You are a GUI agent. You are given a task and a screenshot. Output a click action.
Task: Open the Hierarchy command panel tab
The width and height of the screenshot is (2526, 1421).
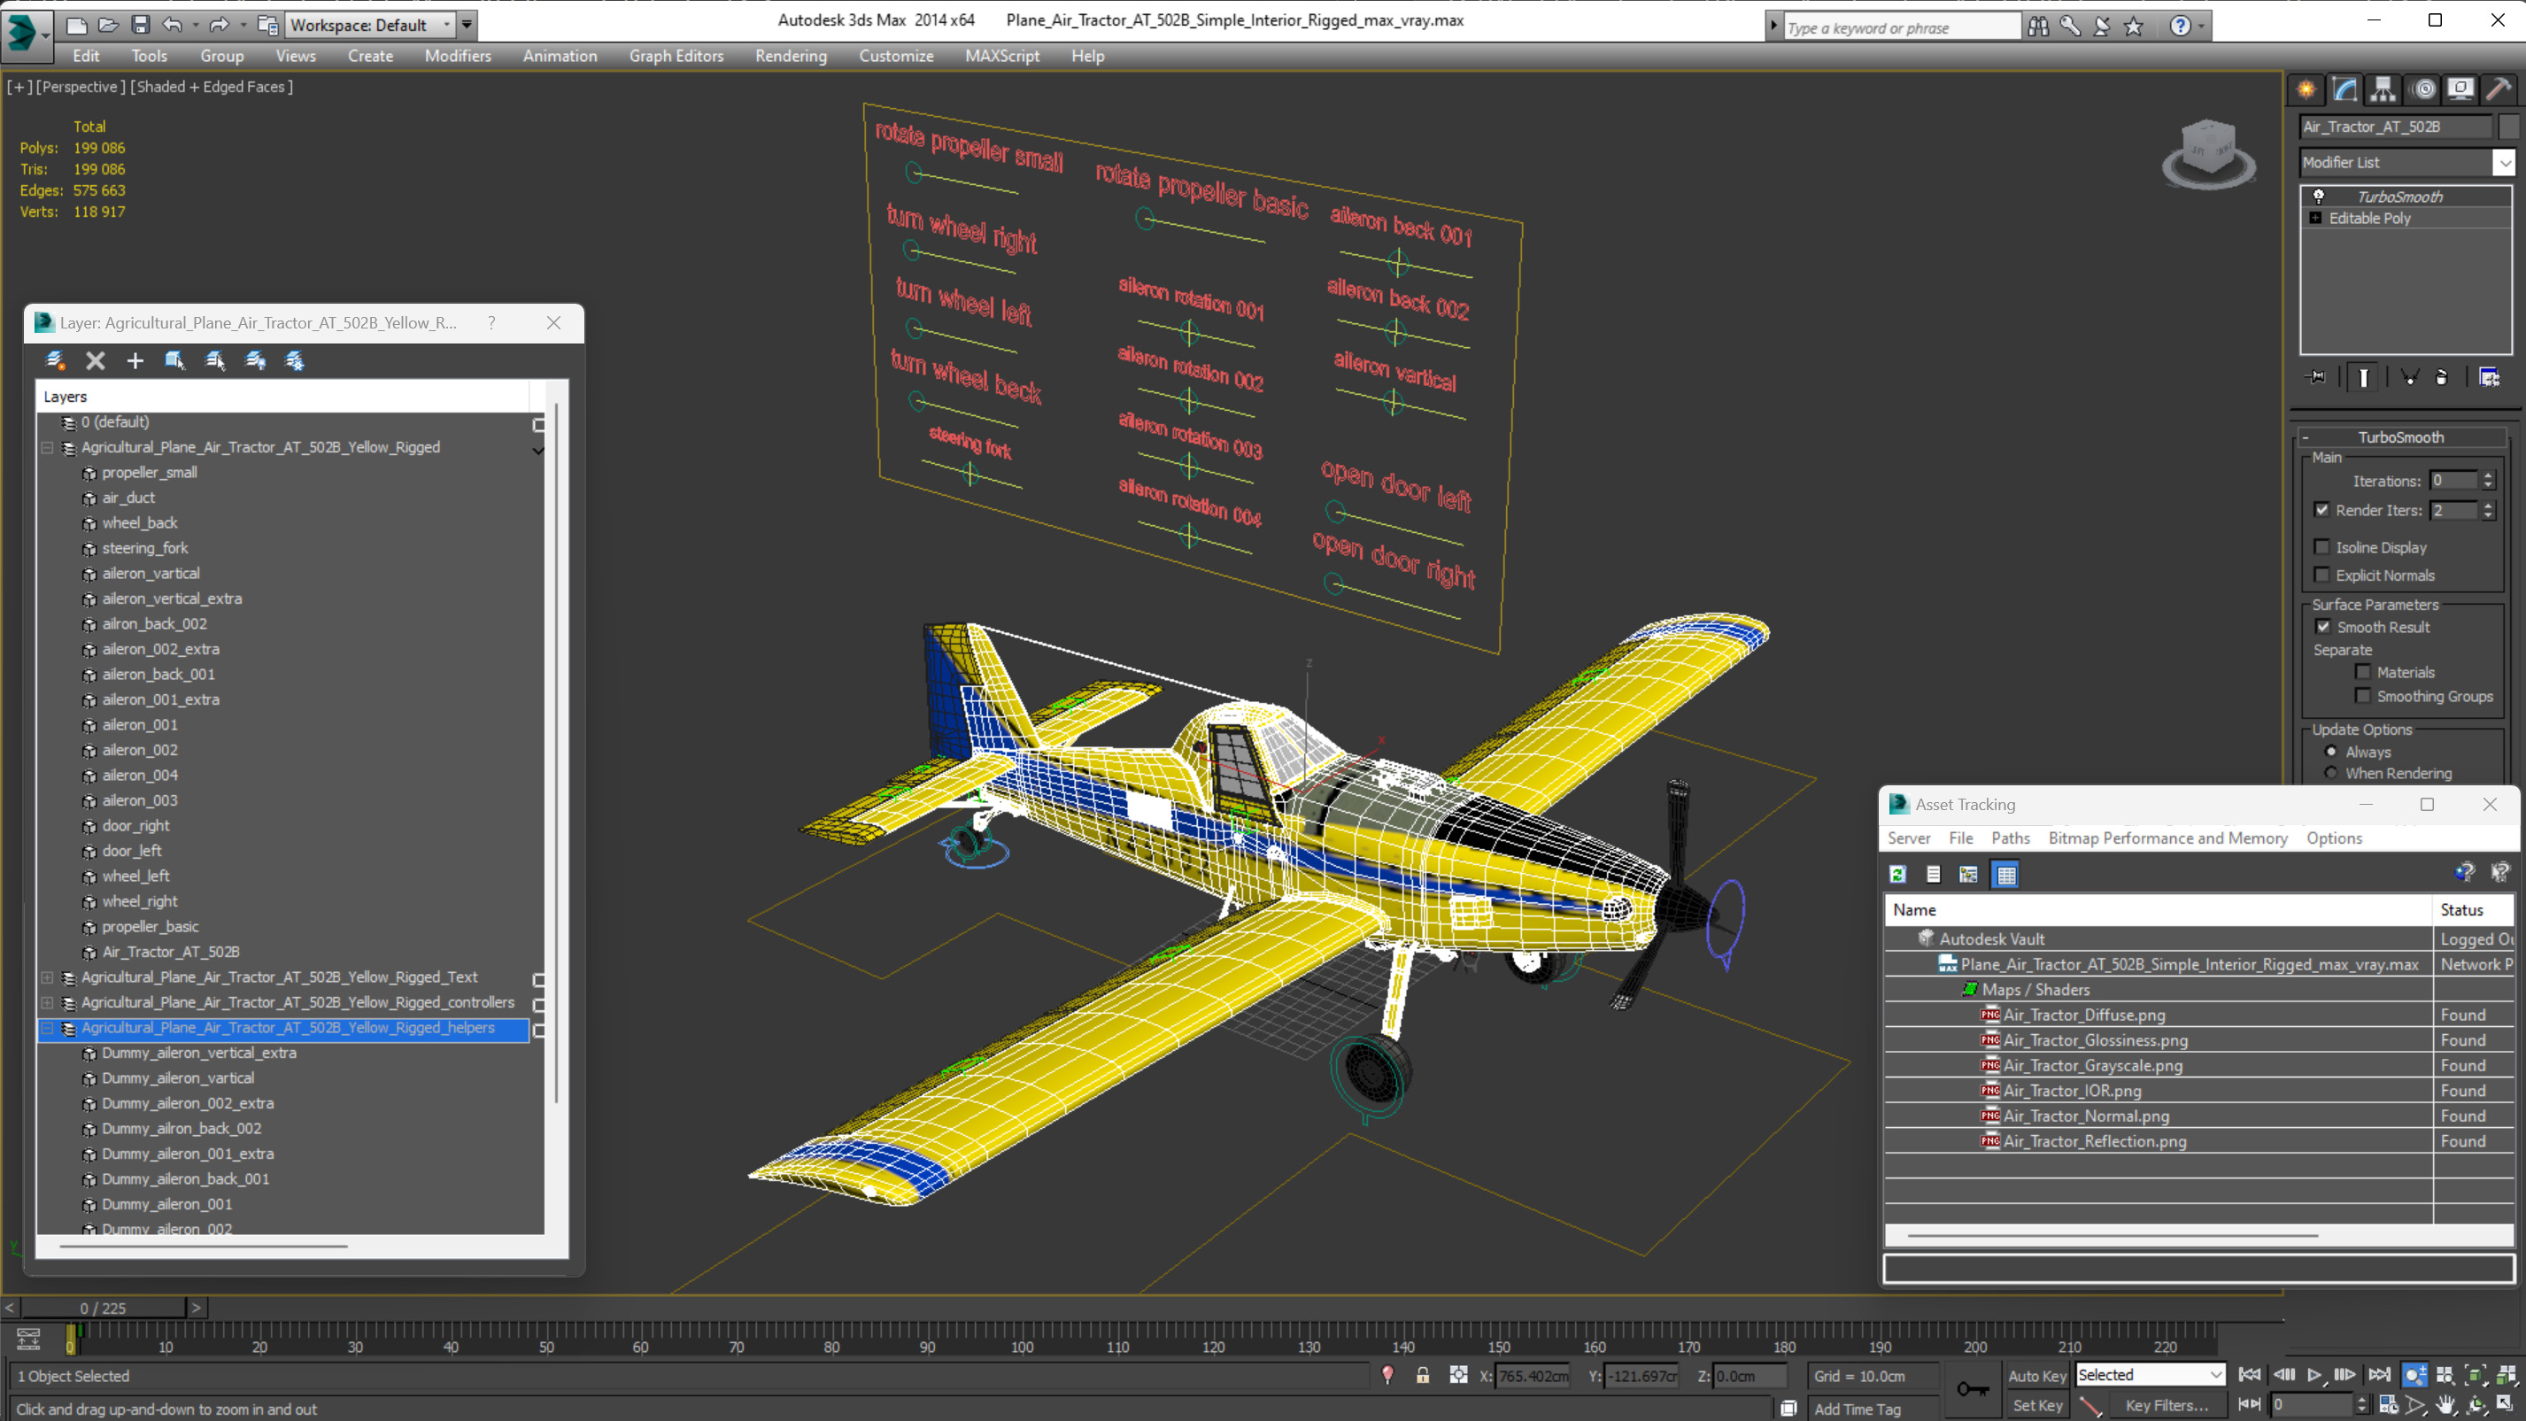coord(2383,90)
